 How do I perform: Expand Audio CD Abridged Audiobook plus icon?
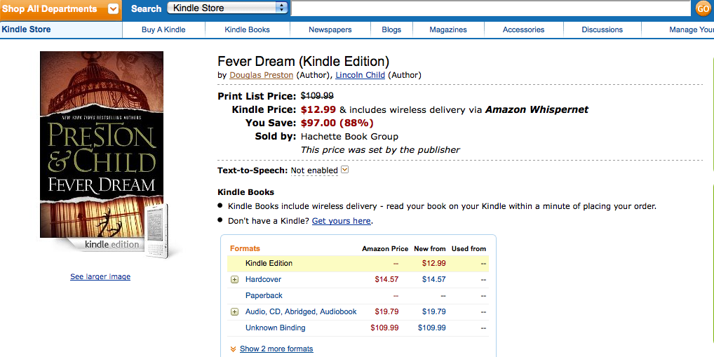[x=235, y=311]
